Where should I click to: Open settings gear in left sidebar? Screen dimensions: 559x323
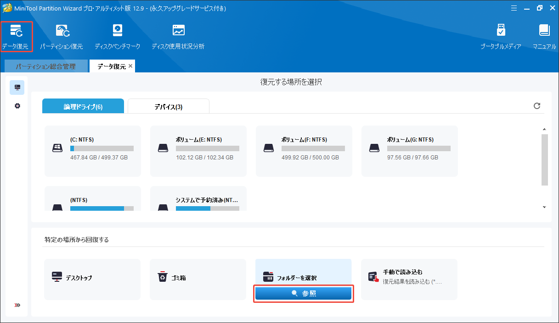(17, 106)
